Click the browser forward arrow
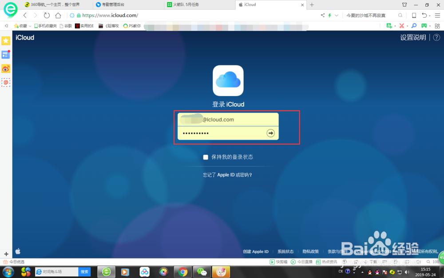 tap(36, 15)
